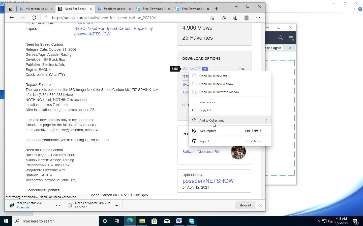Screen dimensions: 363x226
Task: Open Software Clearance Bin collection link
Action: coord(201,152)
